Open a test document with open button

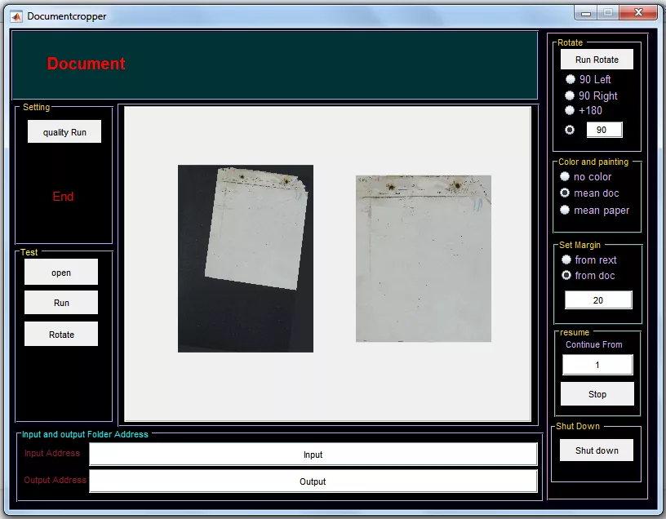pyautogui.click(x=60, y=273)
